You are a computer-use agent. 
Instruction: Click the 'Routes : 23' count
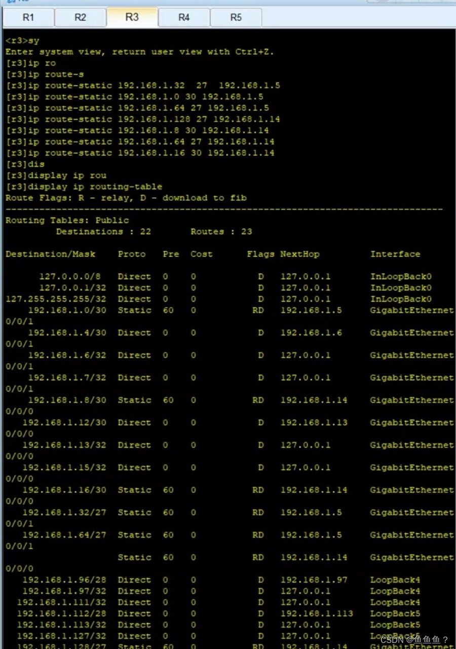[221, 231]
